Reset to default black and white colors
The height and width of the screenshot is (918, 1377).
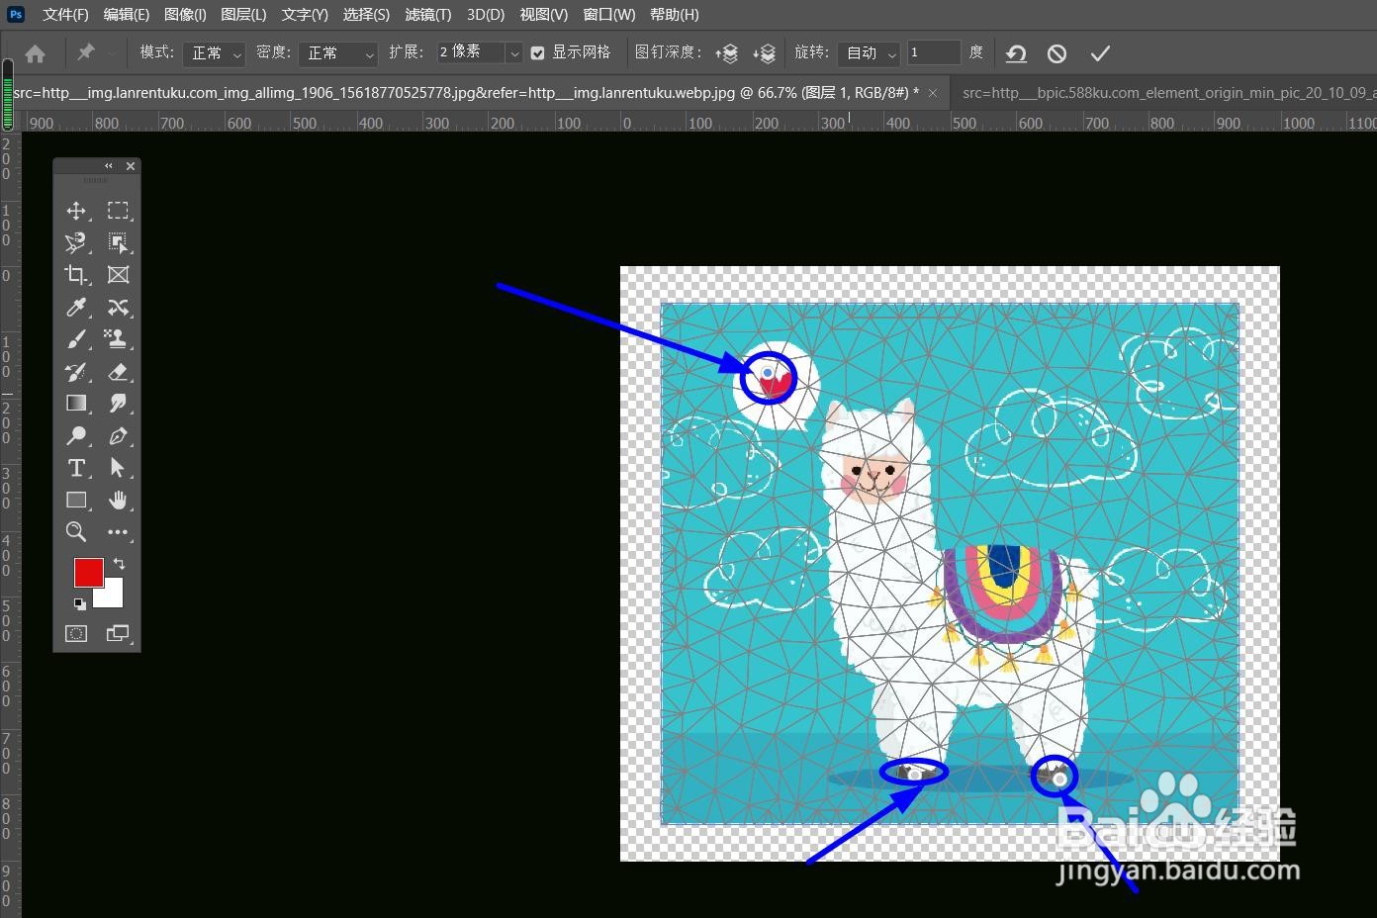pyautogui.click(x=79, y=603)
